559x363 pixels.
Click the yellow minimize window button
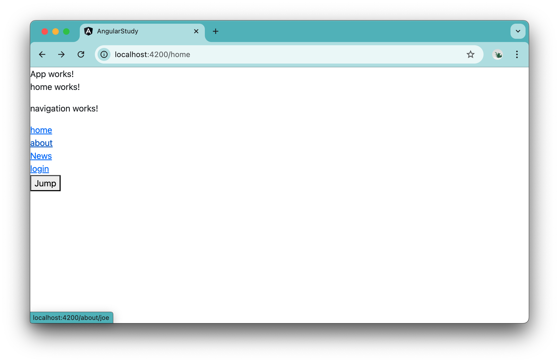click(x=55, y=31)
